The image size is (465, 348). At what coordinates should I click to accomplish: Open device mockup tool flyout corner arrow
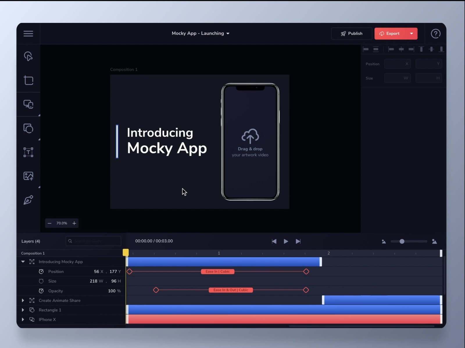(x=39, y=115)
